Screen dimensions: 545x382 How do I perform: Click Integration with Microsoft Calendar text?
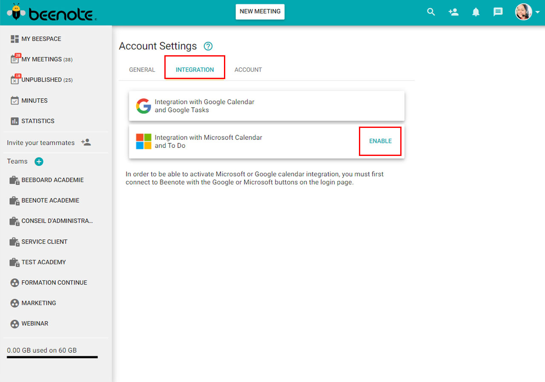[x=208, y=141]
